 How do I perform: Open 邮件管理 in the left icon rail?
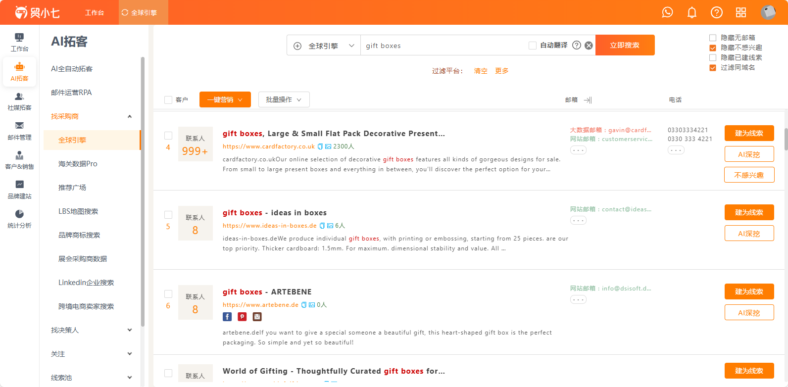click(19, 131)
